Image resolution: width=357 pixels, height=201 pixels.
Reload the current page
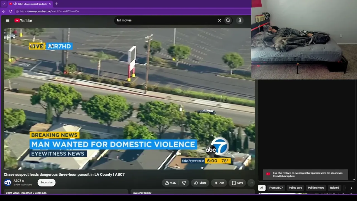click(11, 11)
